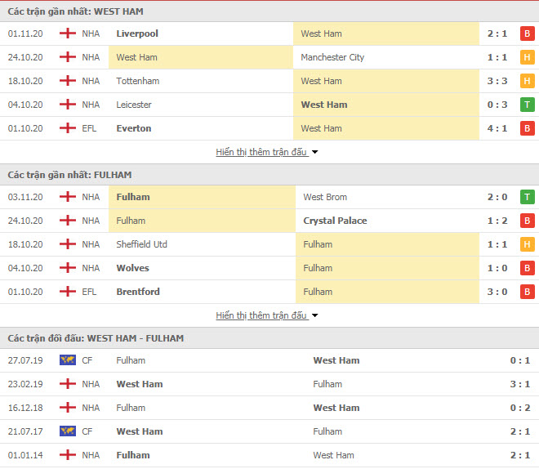The height and width of the screenshot is (469, 539).
Task: Open the Liverpool vs West Ham 2:1 match
Action: (x=269, y=33)
